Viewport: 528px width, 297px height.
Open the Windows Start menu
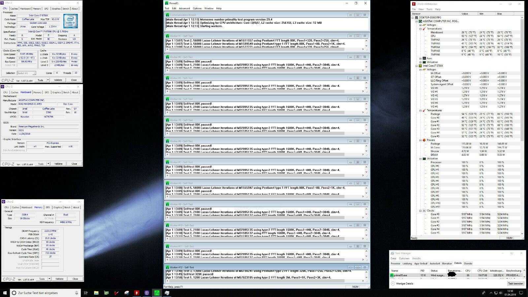[5, 293]
